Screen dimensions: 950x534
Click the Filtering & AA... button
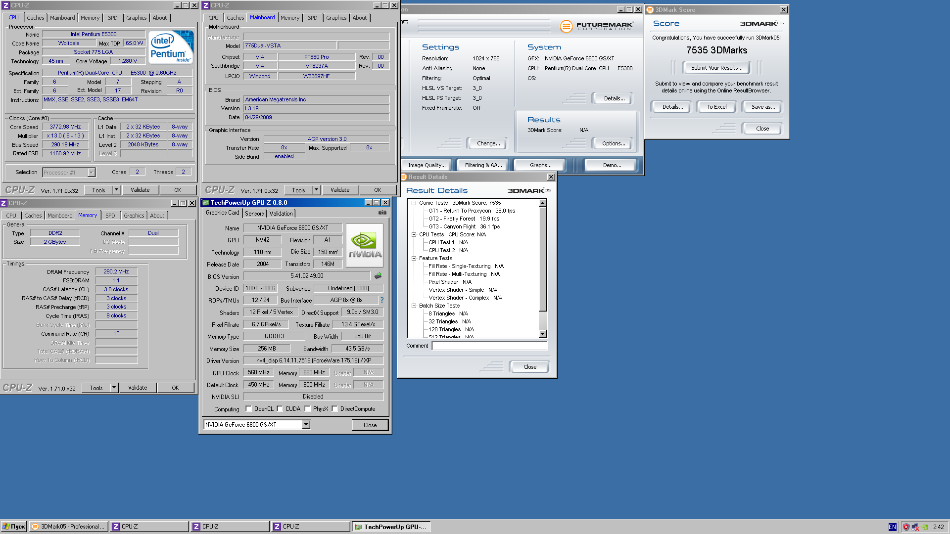point(483,165)
